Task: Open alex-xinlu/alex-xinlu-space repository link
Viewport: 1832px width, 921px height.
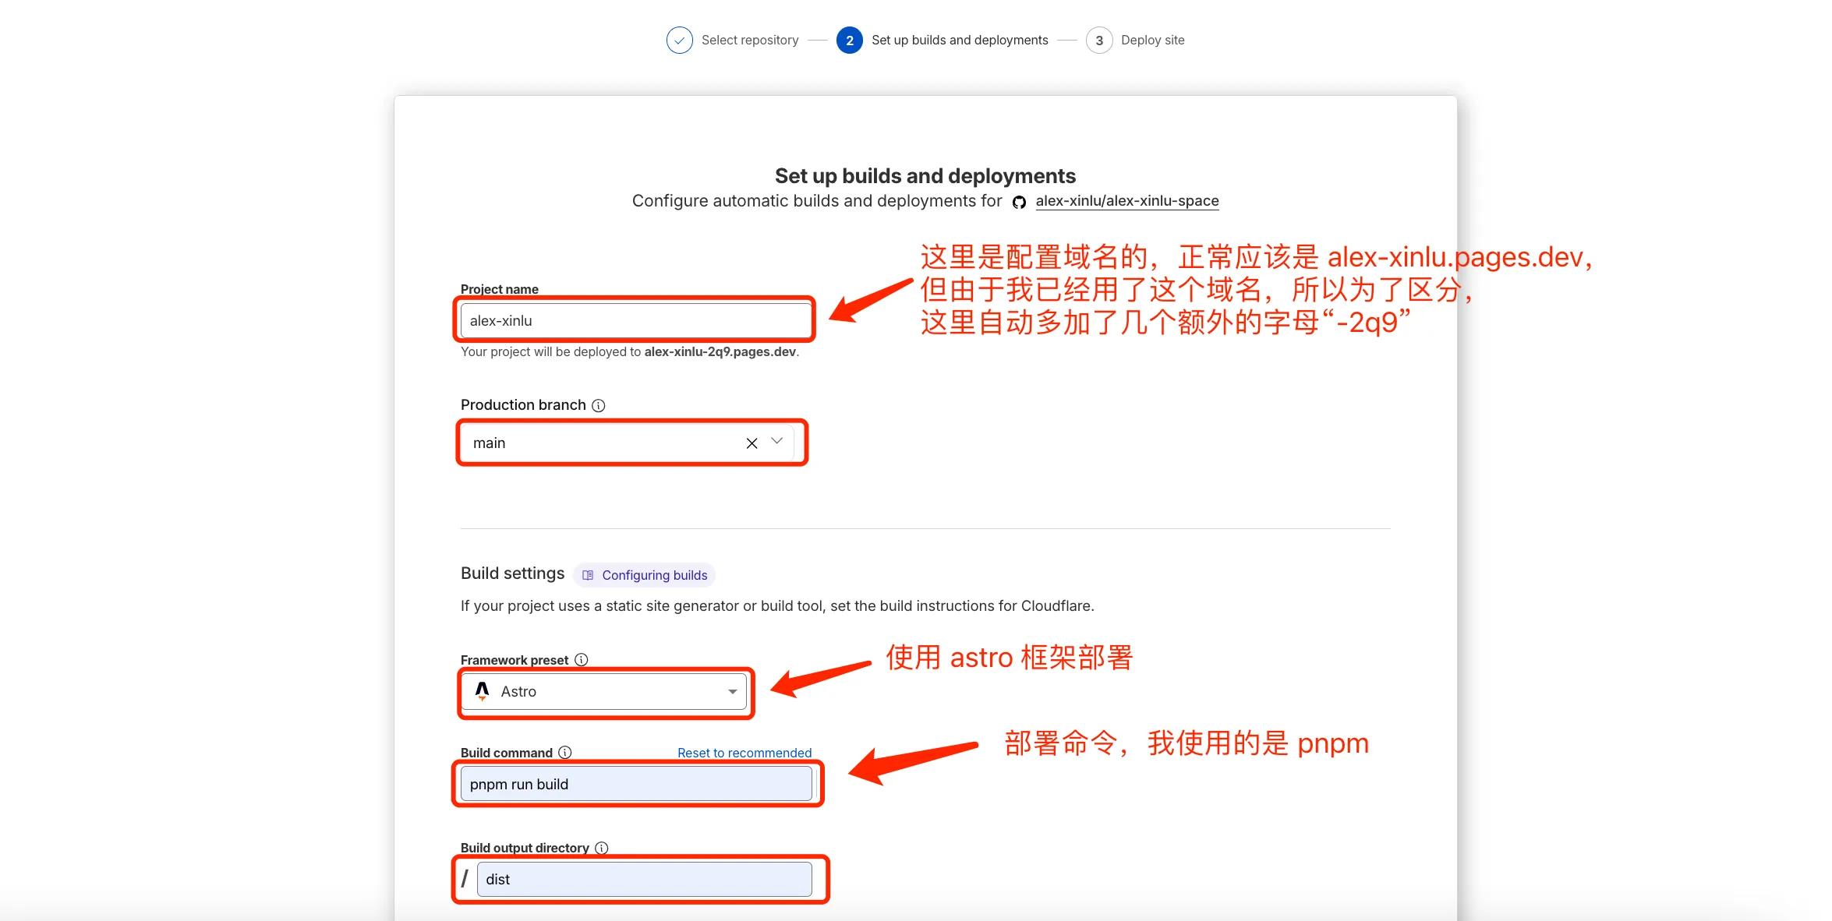Action: (1126, 201)
